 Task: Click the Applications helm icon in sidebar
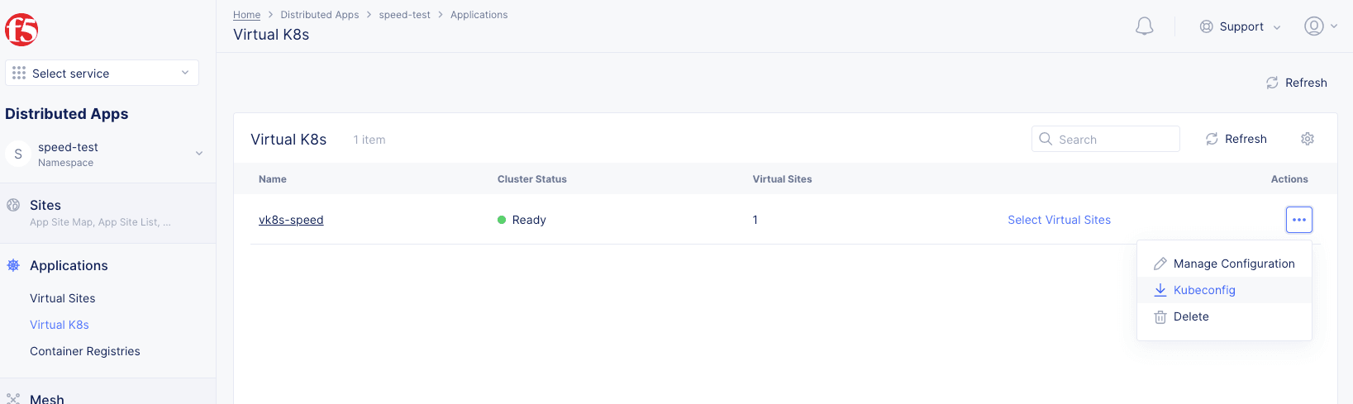point(13,265)
